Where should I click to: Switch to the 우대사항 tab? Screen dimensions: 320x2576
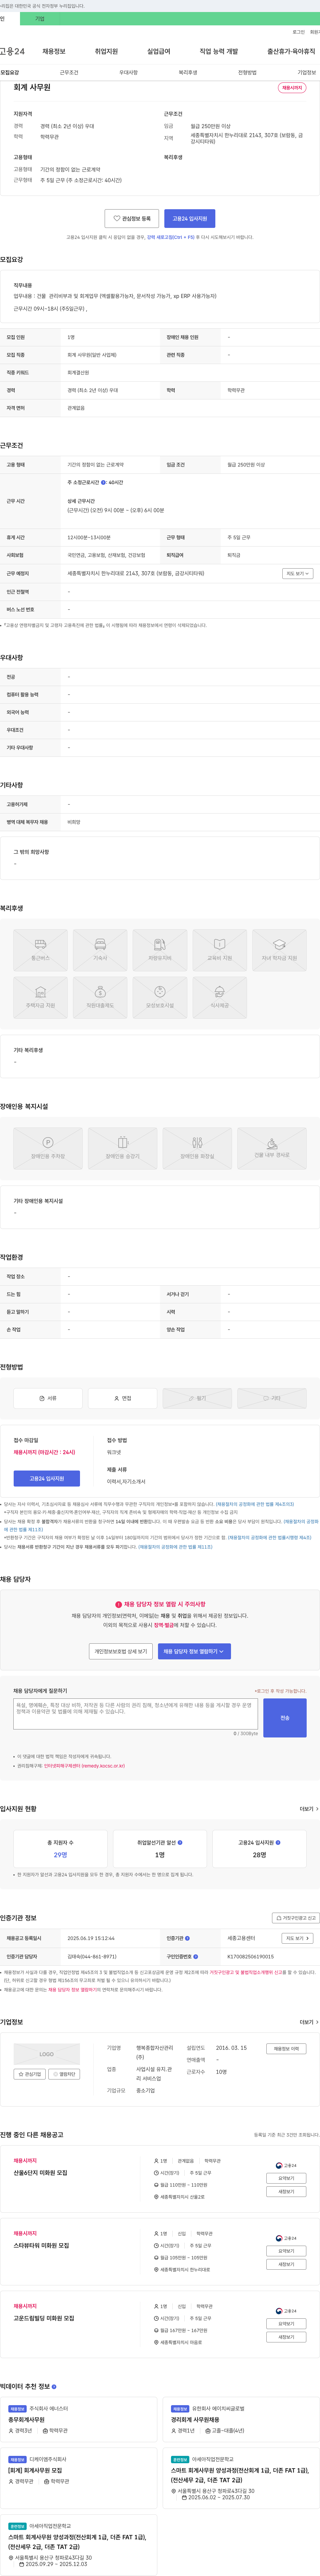(128, 72)
